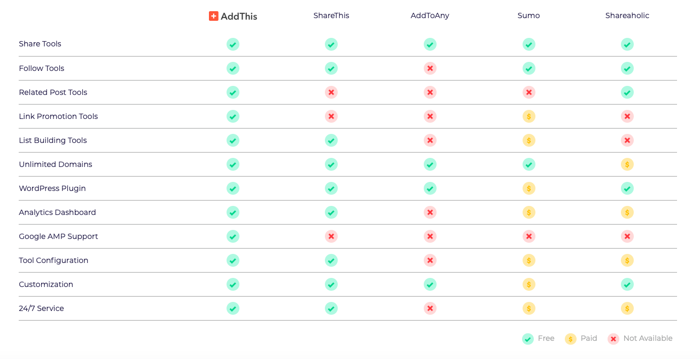Click ShareThis Related Post Tools X icon
700x359 pixels.
coord(331,92)
